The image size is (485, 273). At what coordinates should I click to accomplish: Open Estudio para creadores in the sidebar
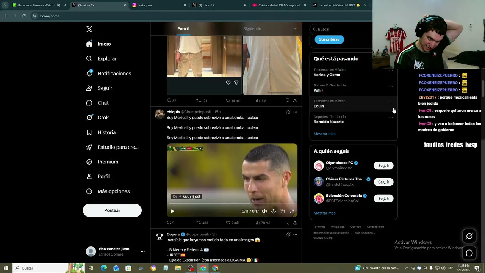tap(112, 147)
